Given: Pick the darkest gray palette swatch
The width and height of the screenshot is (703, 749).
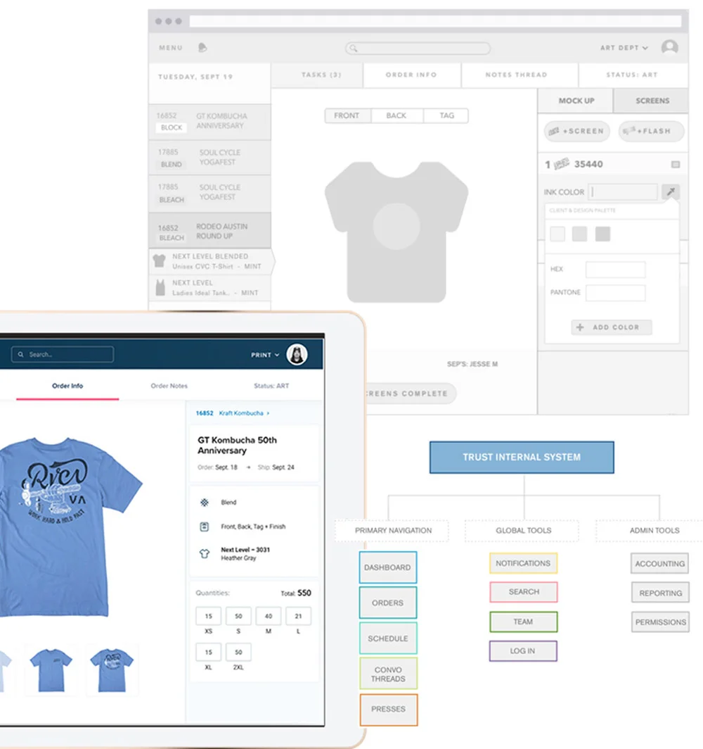Looking at the screenshot, I should [602, 234].
